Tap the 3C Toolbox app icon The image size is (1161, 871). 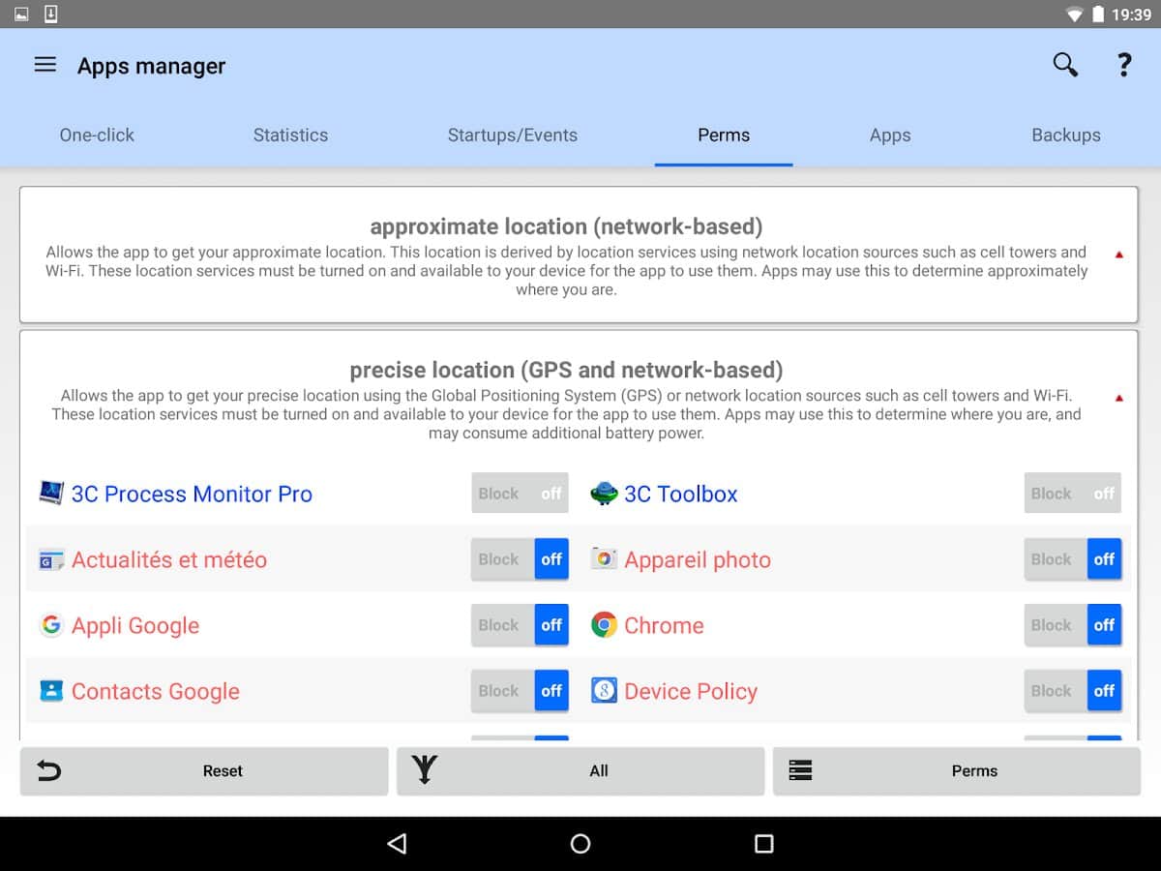[x=604, y=494]
